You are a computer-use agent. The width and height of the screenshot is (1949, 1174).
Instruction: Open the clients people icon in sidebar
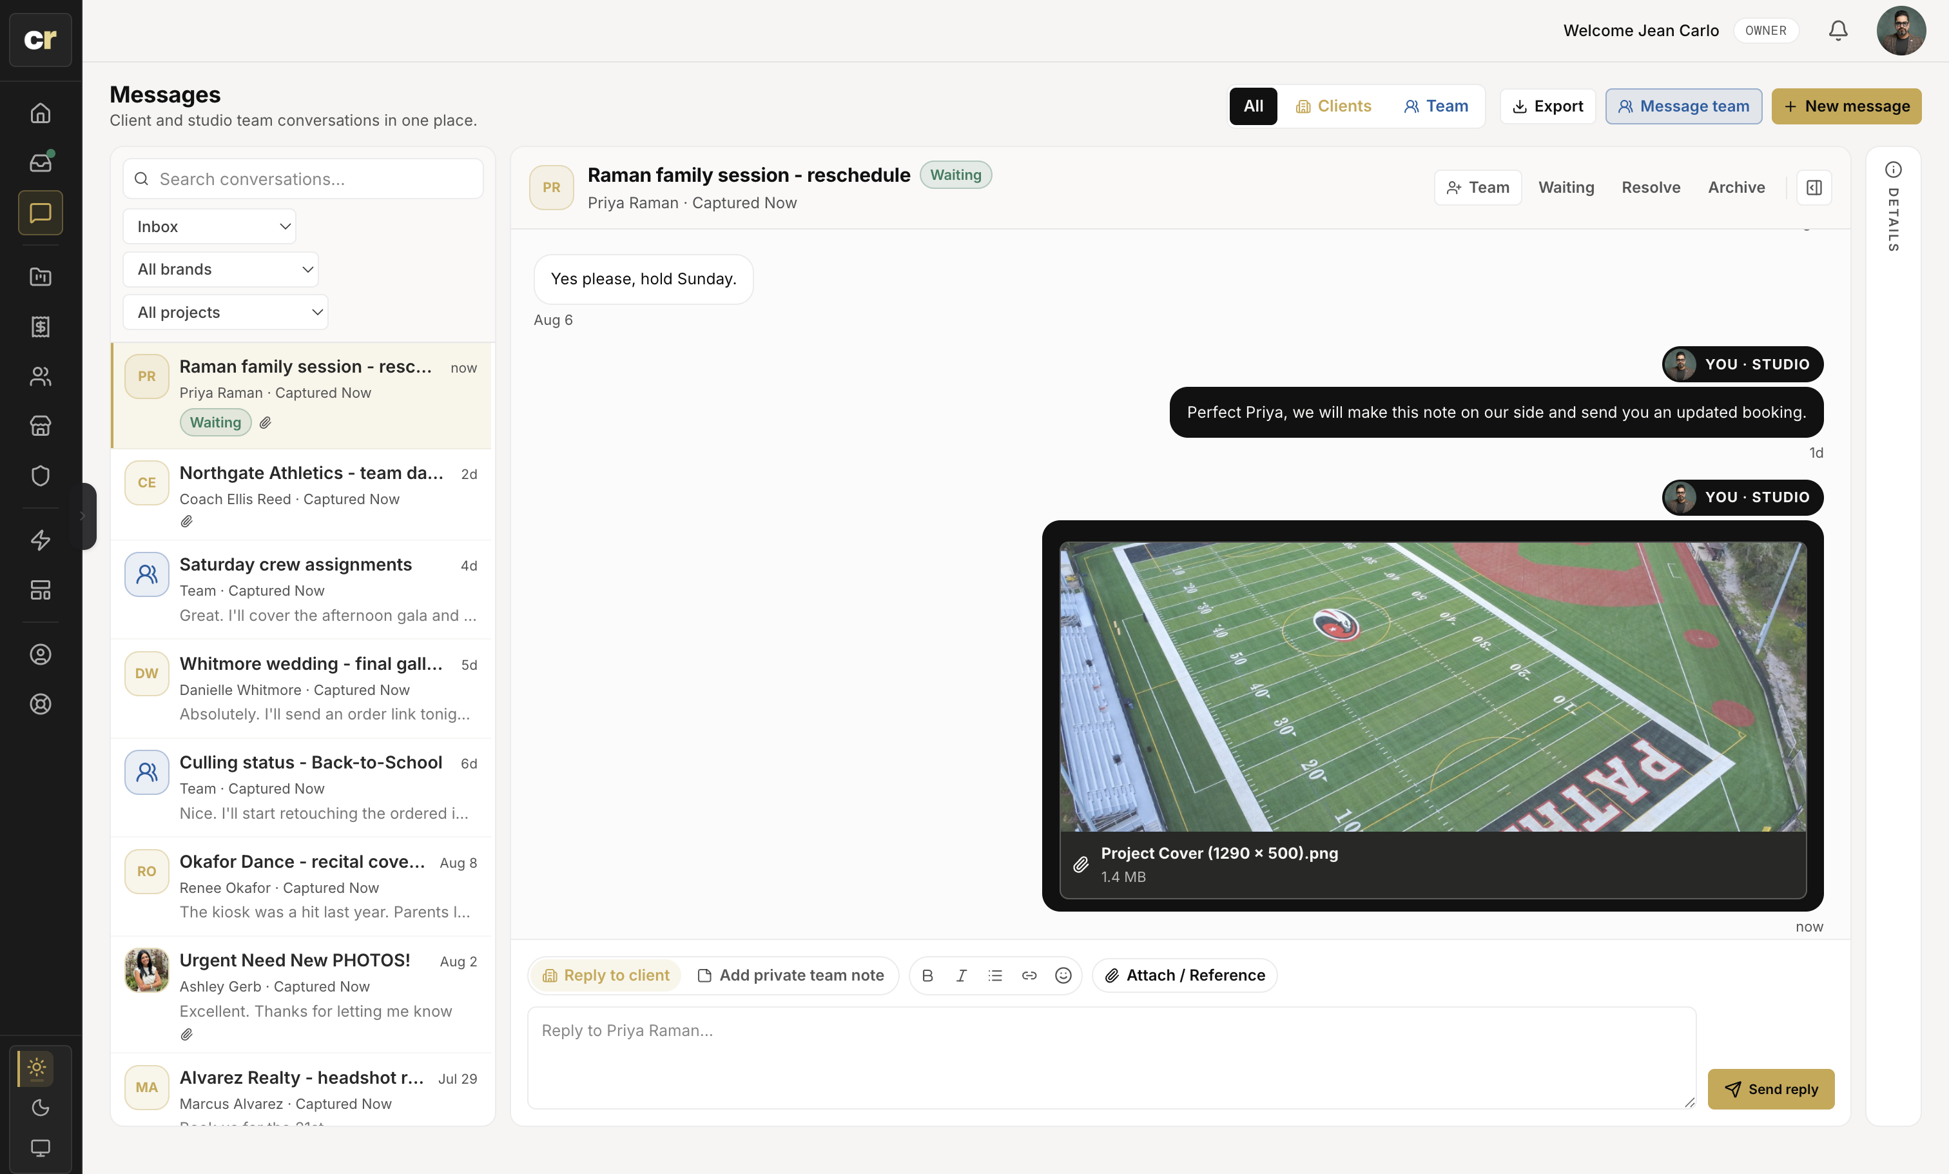click(41, 377)
